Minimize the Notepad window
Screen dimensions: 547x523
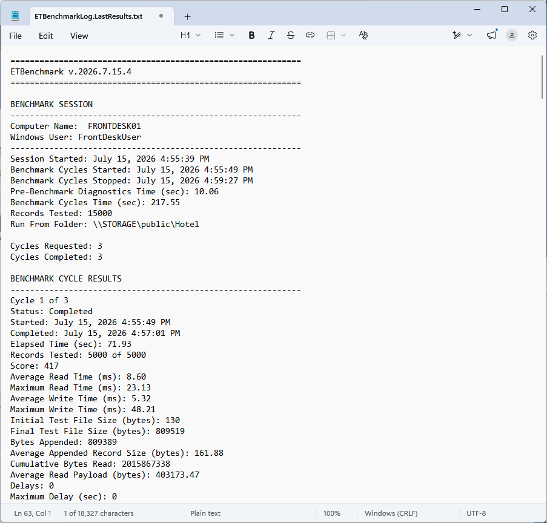click(x=477, y=10)
